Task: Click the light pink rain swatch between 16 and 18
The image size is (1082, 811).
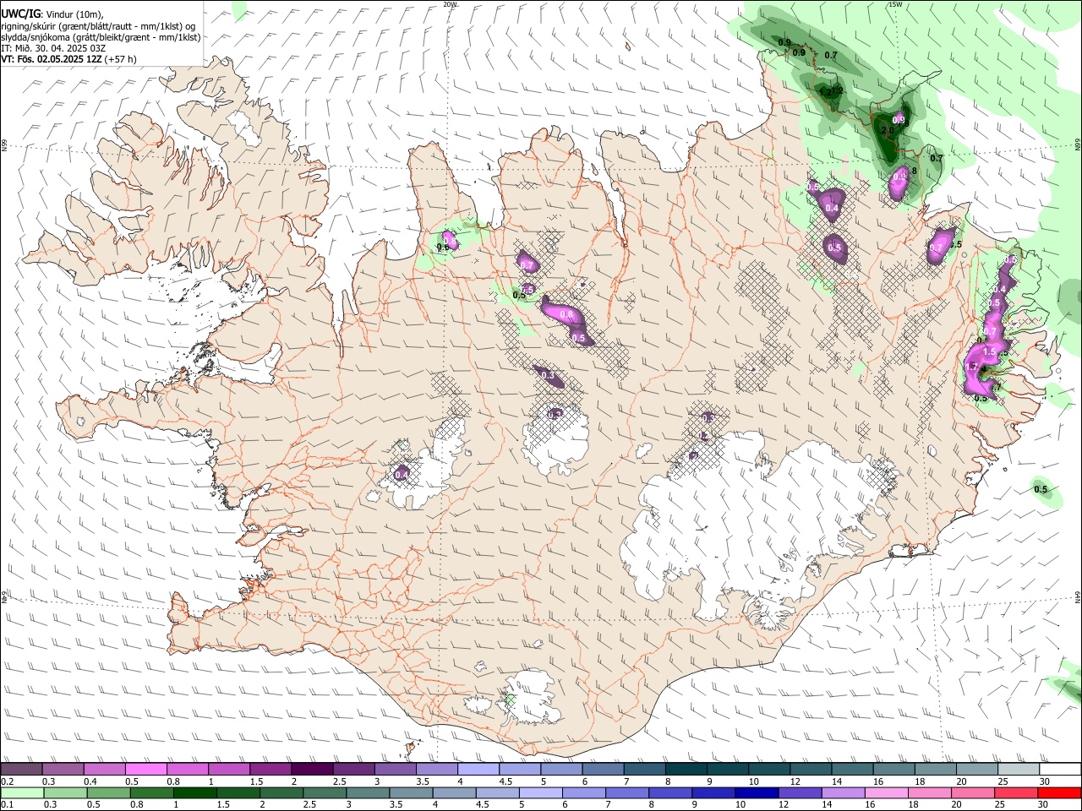Action: click(x=886, y=793)
